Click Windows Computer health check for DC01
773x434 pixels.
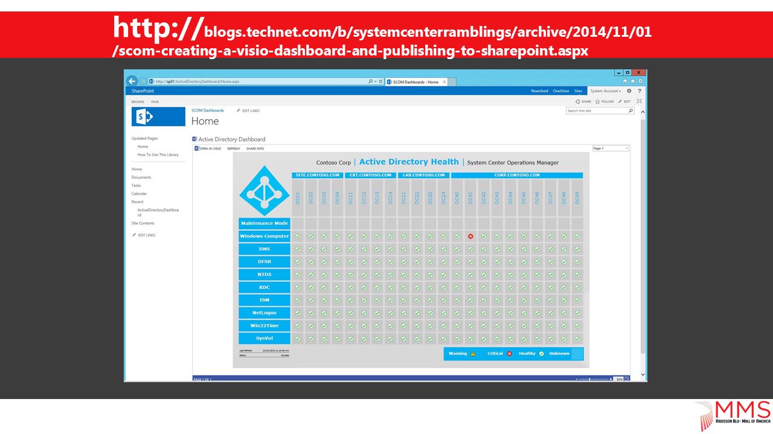click(x=298, y=236)
